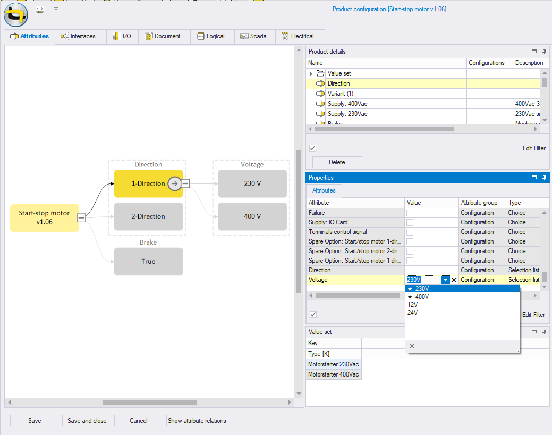The height and width of the screenshot is (435, 552).
Task: Maximize the Value set panel
Action: 534,332
